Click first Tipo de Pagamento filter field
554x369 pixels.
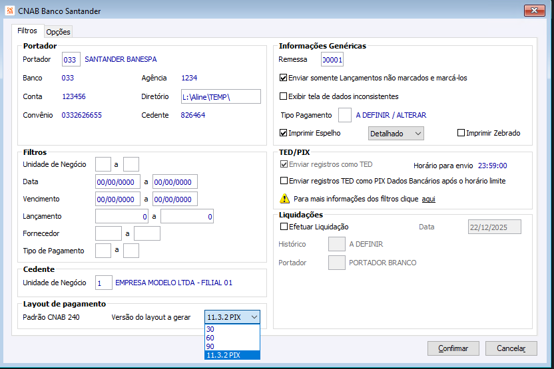(x=103, y=251)
